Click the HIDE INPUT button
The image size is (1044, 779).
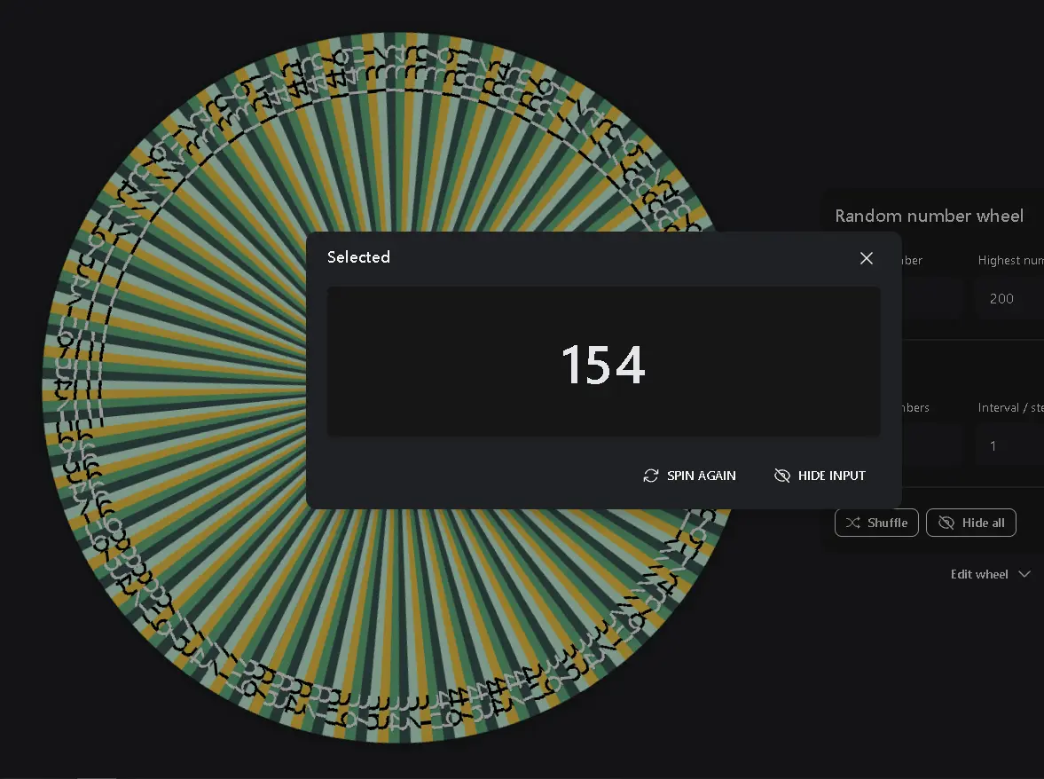tap(820, 476)
